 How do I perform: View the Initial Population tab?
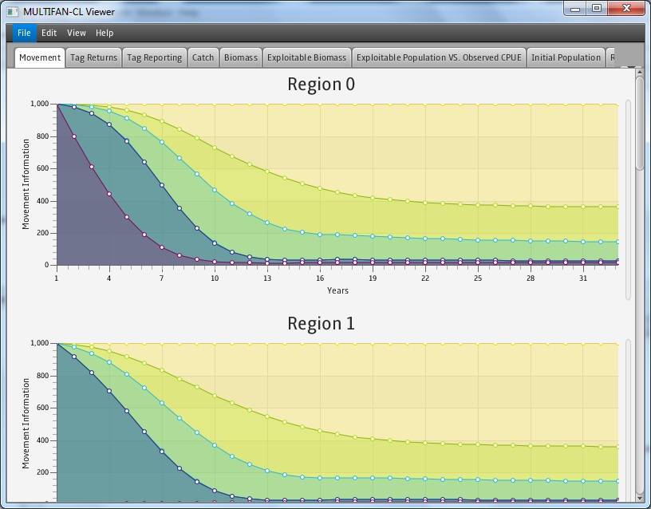tap(566, 57)
